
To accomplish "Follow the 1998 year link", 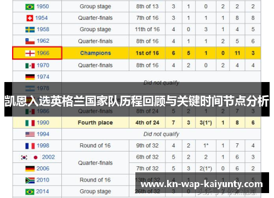I will click(x=43, y=145).
